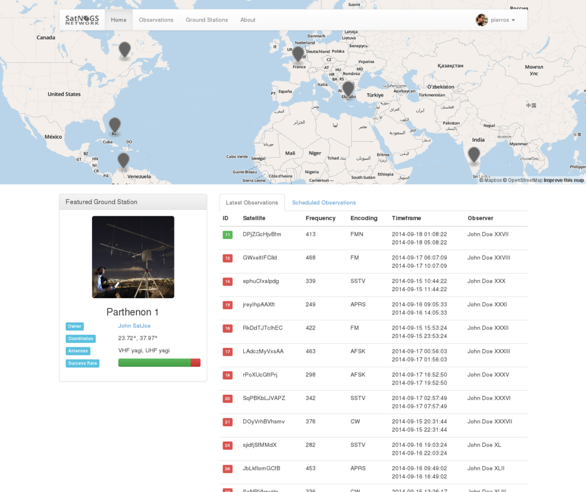This screenshot has width=586, height=492.
Task: Click the Success Rate progress bar
Action: (x=159, y=363)
